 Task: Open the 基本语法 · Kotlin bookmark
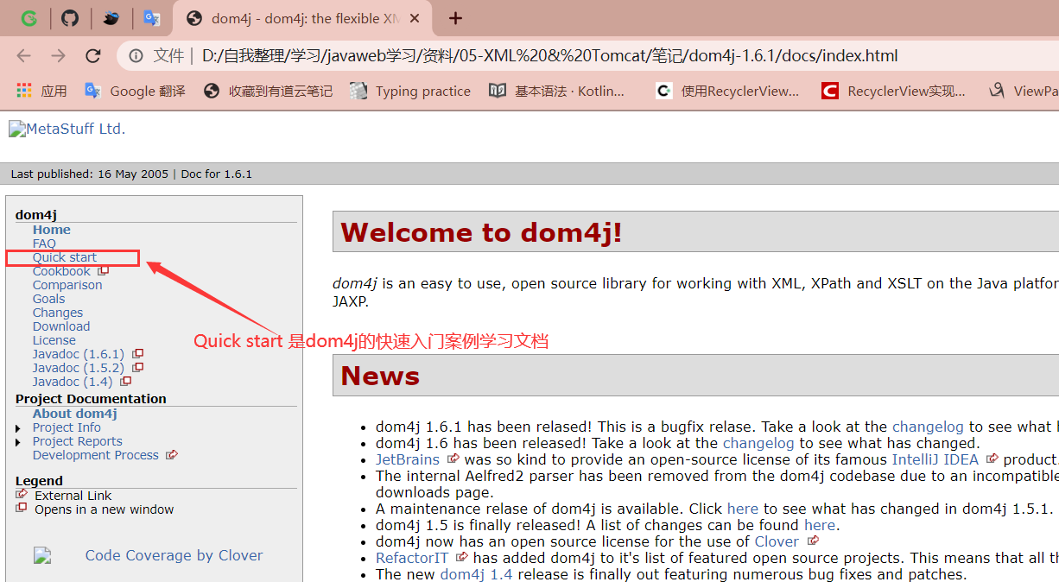click(556, 91)
